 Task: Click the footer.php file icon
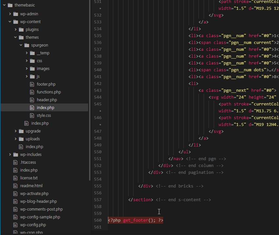32,84
